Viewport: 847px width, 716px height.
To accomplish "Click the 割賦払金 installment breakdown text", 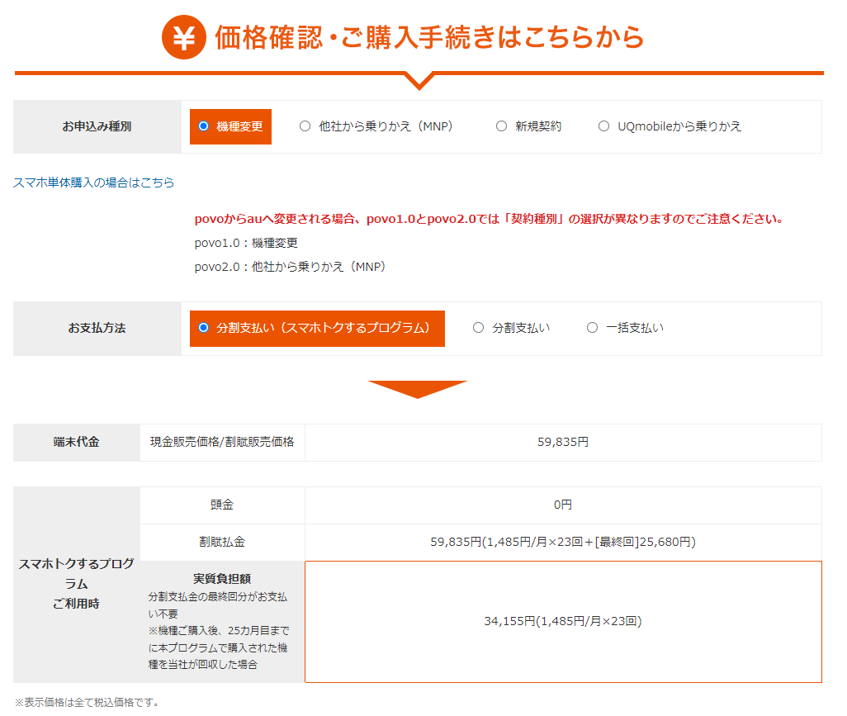I will pos(563,543).
